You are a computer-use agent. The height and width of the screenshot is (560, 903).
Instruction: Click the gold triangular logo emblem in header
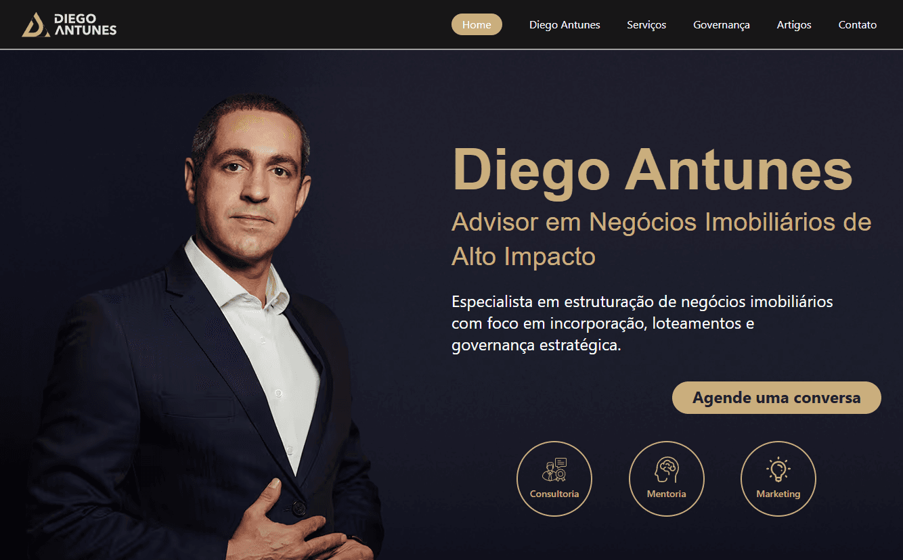[36, 24]
